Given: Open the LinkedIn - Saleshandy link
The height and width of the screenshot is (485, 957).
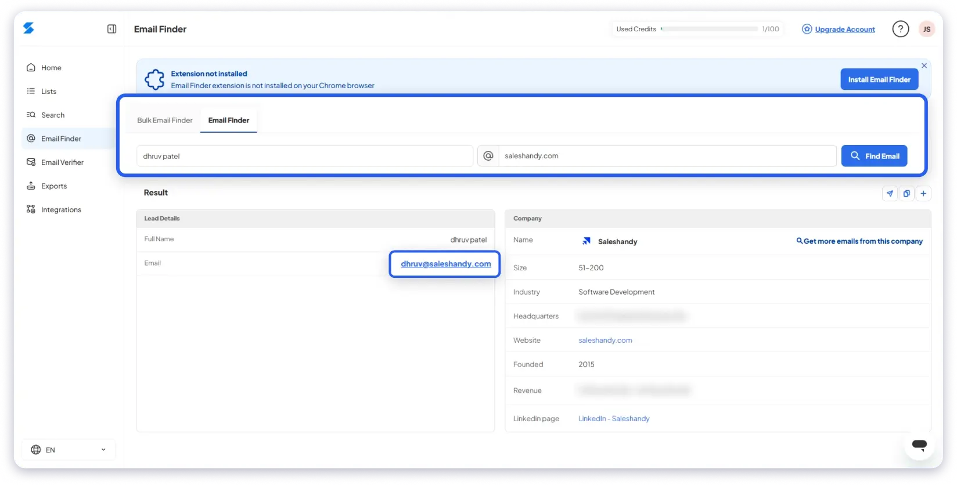Looking at the screenshot, I should tap(614, 419).
